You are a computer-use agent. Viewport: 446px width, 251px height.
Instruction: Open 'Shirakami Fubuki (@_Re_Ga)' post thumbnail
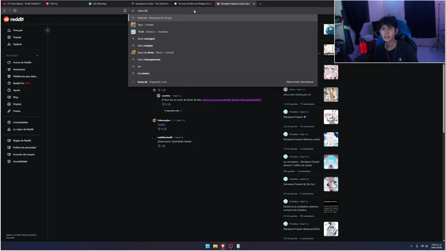331,184
